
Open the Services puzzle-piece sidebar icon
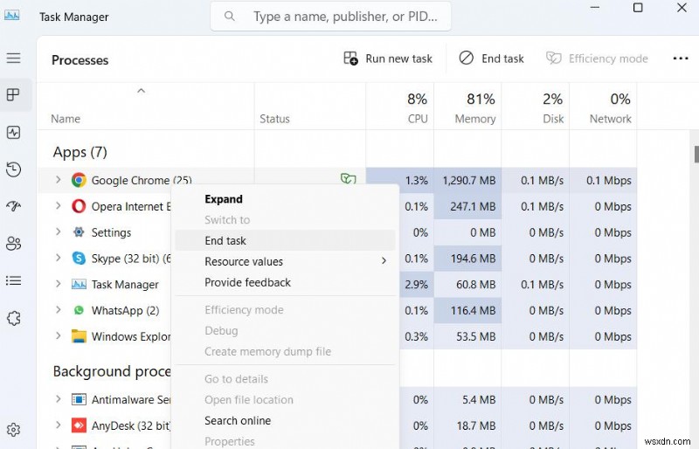pos(13,318)
